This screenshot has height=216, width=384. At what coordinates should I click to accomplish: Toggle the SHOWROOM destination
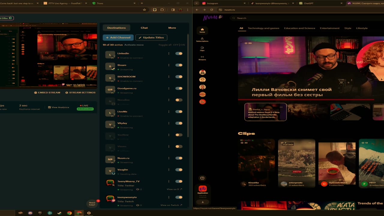coord(179,77)
